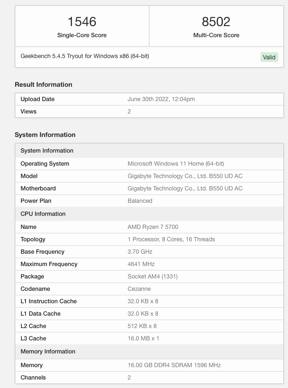
Task: Select the value "2" in the Views row
Action: 129,112
